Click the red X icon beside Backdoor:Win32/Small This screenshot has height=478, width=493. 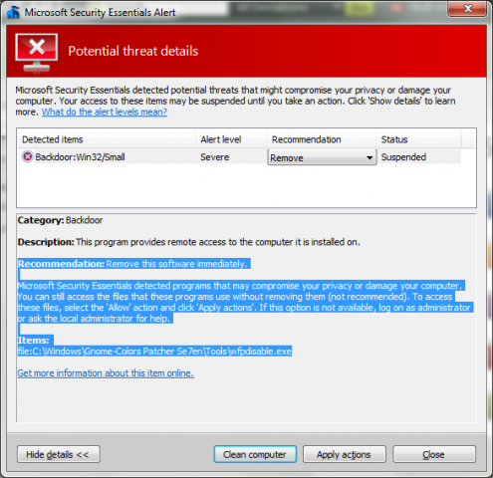point(28,156)
